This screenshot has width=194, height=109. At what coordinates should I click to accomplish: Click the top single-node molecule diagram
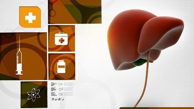click(61, 84)
